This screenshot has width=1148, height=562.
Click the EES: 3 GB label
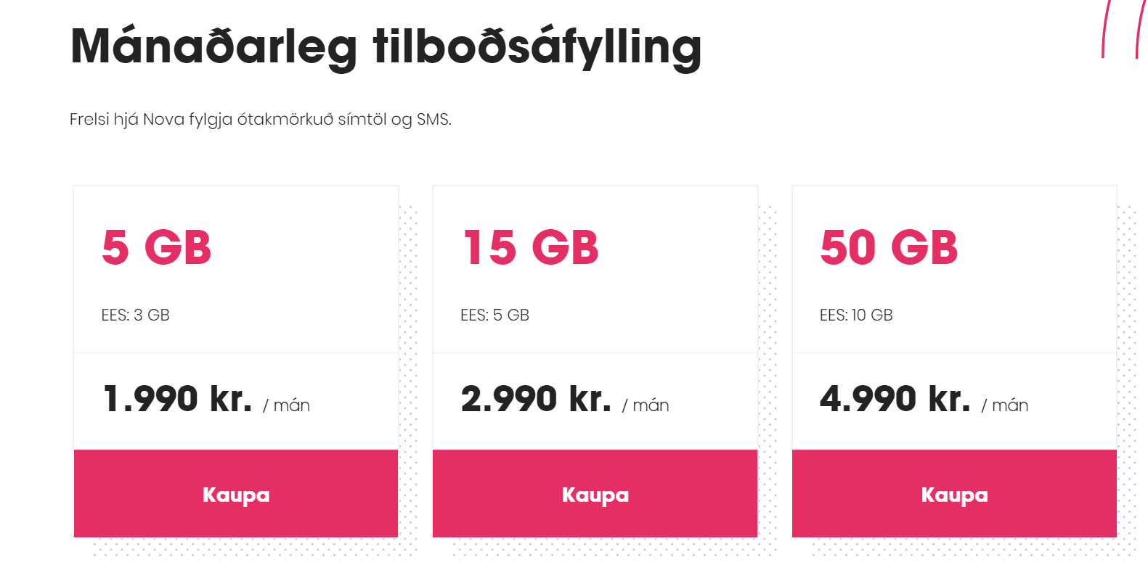tap(134, 315)
